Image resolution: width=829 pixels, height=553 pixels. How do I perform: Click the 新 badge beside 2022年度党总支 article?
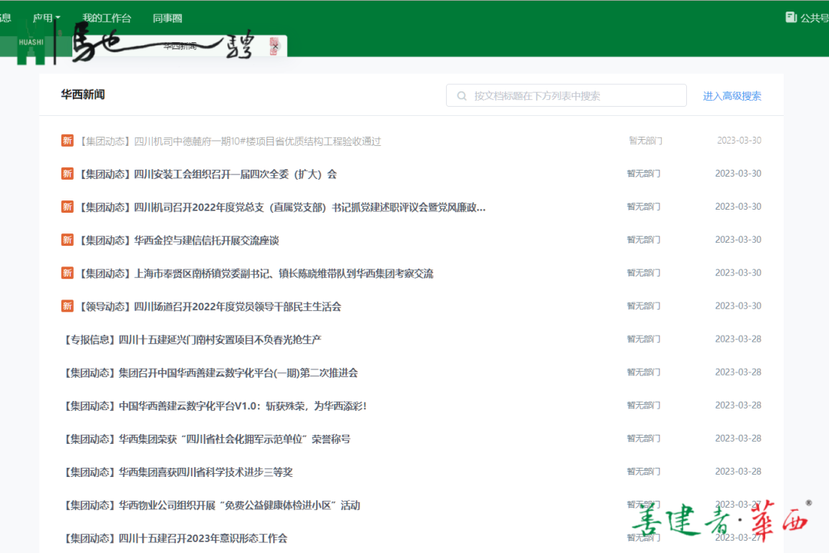point(67,207)
